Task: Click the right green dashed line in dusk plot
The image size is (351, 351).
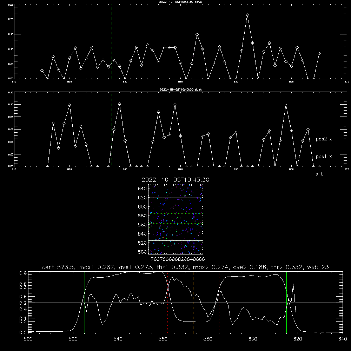Action: point(194,129)
